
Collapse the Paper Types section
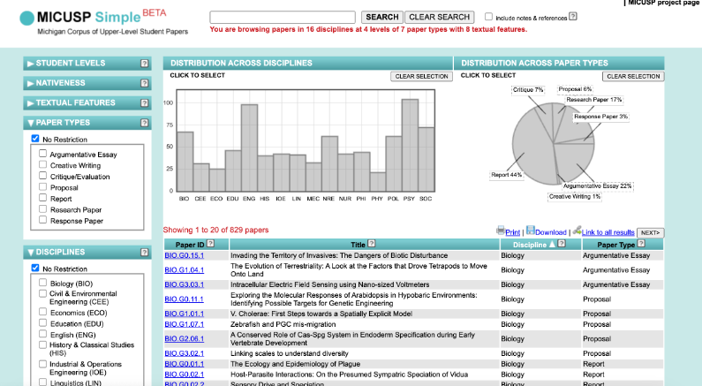coord(62,123)
